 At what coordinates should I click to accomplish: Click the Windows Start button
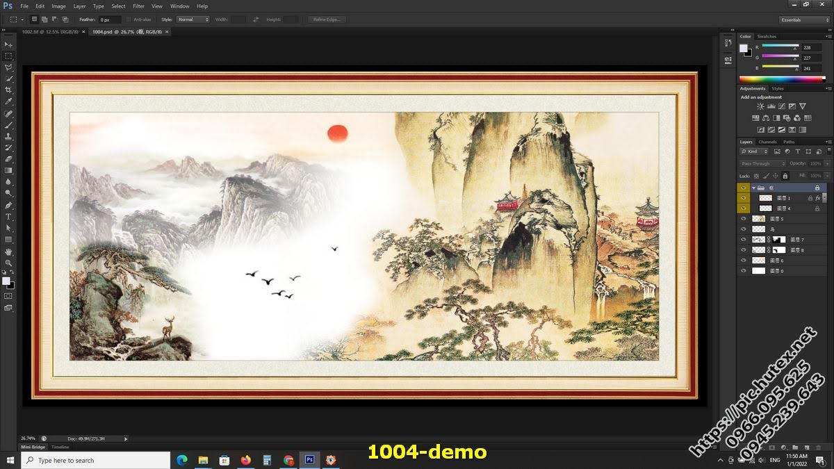(x=10, y=460)
